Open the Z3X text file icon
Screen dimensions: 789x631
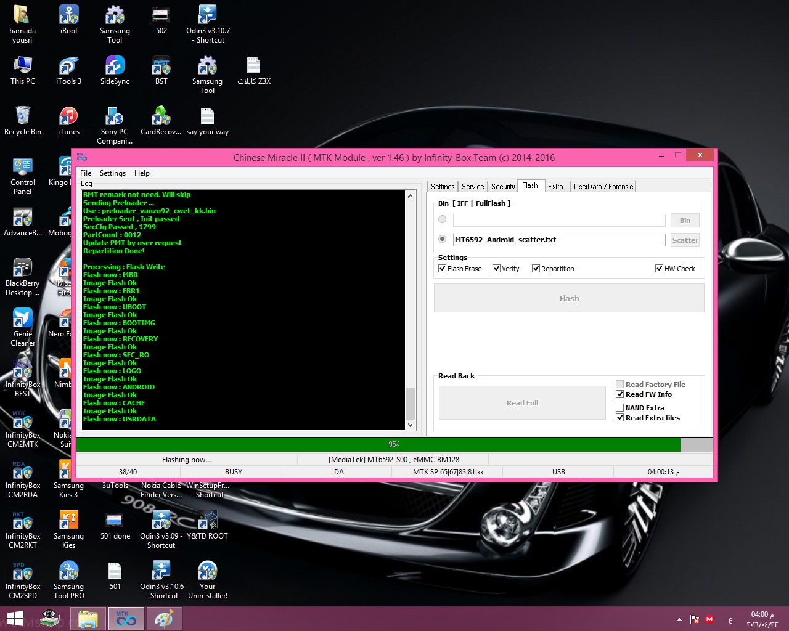254,70
